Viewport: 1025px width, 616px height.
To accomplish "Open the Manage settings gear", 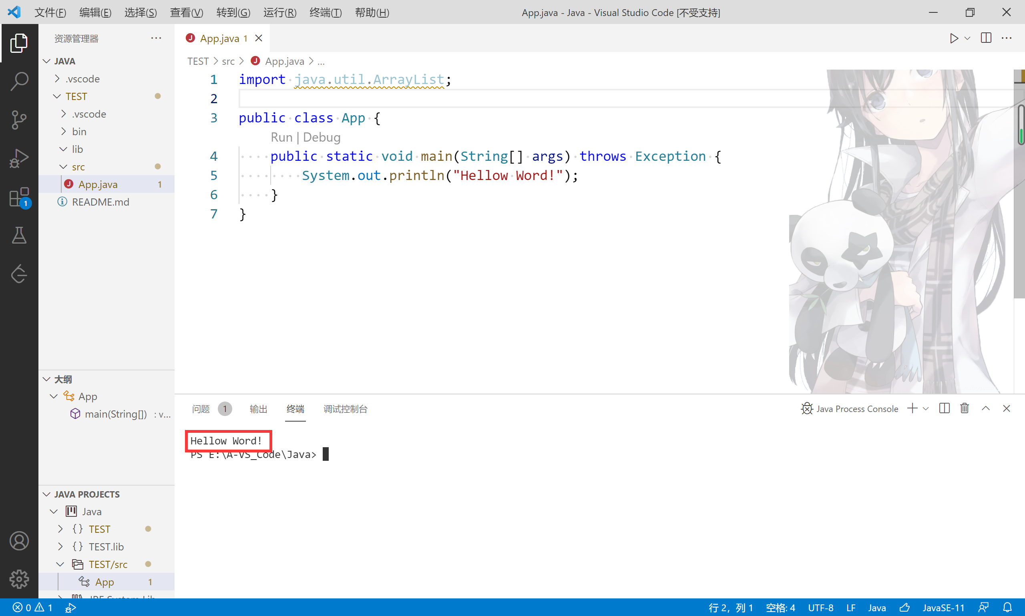I will [19, 580].
